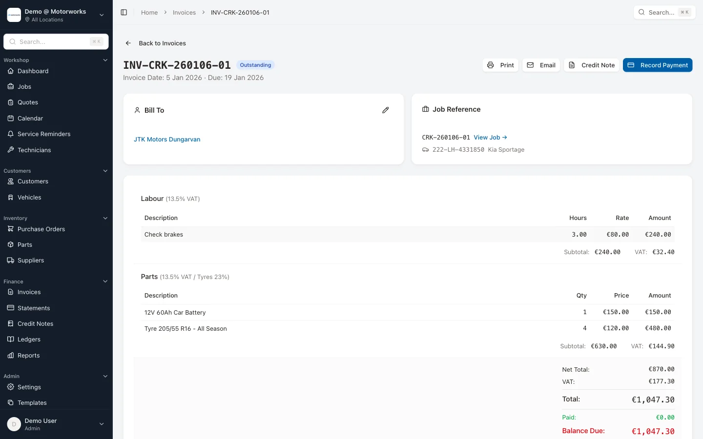Open the JTK Motors Dungarvan customer link
The width and height of the screenshot is (703, 439).
167,140
